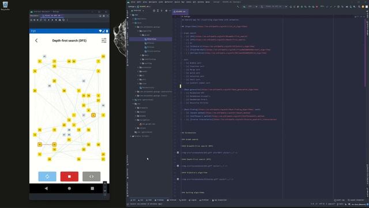Image resolution: width=369 pixels, height=208 pixels.
Task: Tap the gray show code button
Action: (x=91, y=176)
